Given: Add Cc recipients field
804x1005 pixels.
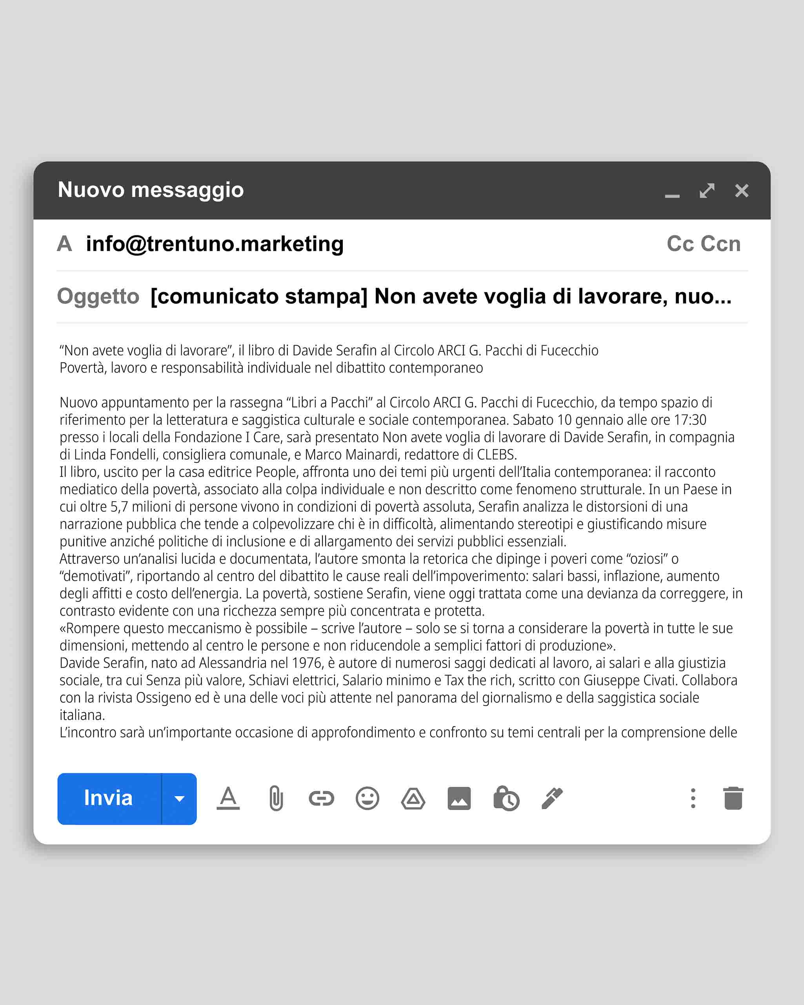Looking at the screenshot, I should [680, 244].
